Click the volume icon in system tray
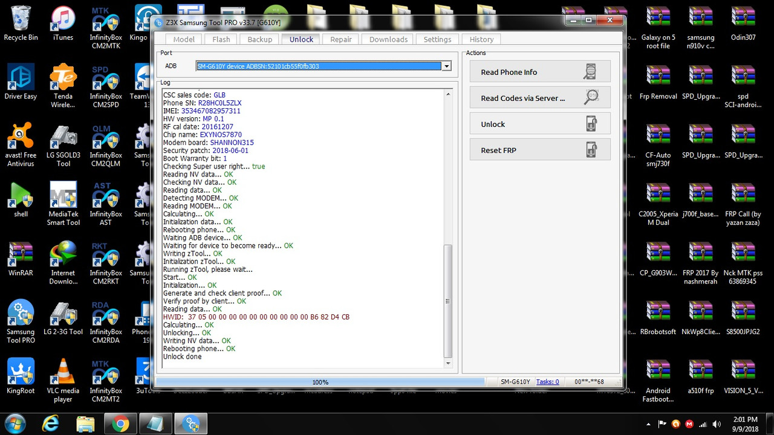This screenshot has height=435, width=774. pyautogui.click(x=717, y=424)
